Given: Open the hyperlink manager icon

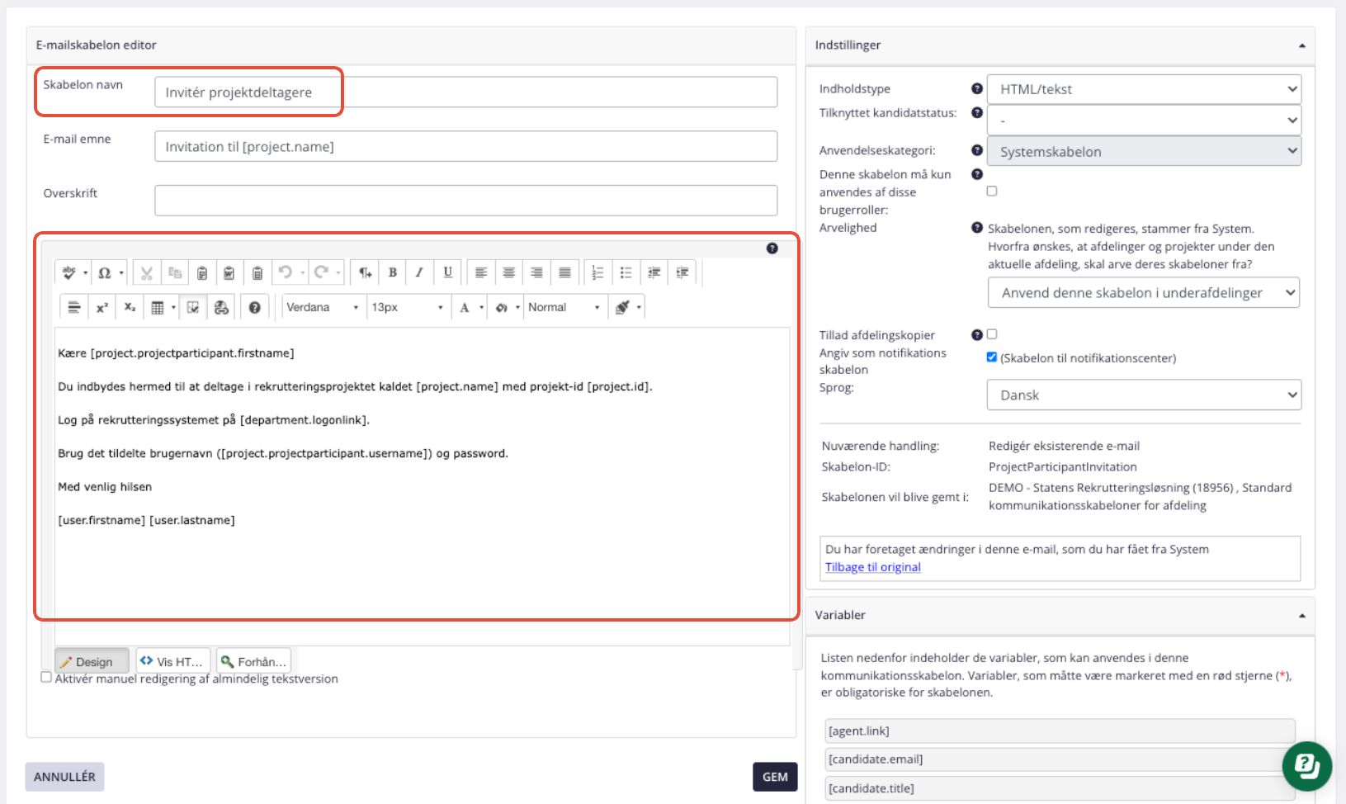Looking at the screenshot, I should pos(221,307).
